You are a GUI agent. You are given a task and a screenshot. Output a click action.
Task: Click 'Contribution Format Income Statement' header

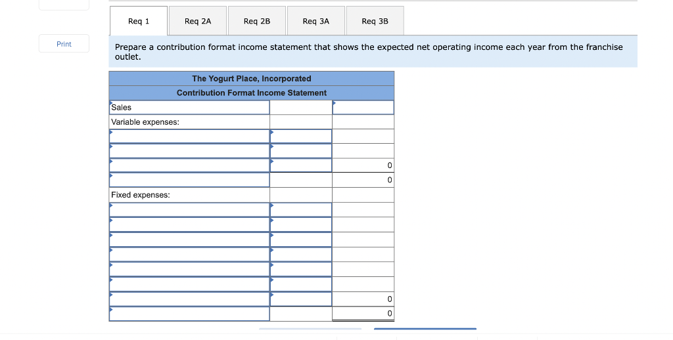tap(252, 93)
